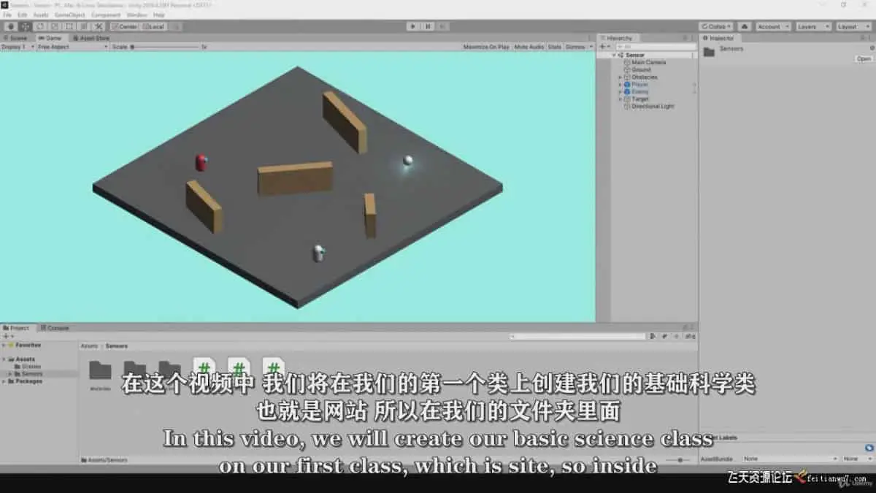Screen dimensions: 876x493
Task: Open the Collab dropdown
Action: click(x=717, y=26)
